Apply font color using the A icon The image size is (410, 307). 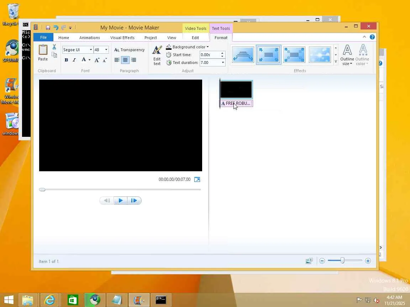(83, 60)
